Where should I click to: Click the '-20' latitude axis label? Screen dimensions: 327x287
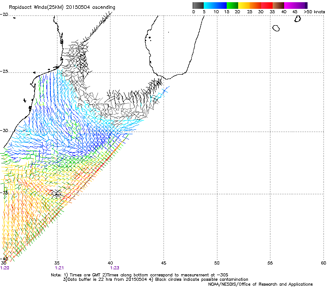(4, 15)
